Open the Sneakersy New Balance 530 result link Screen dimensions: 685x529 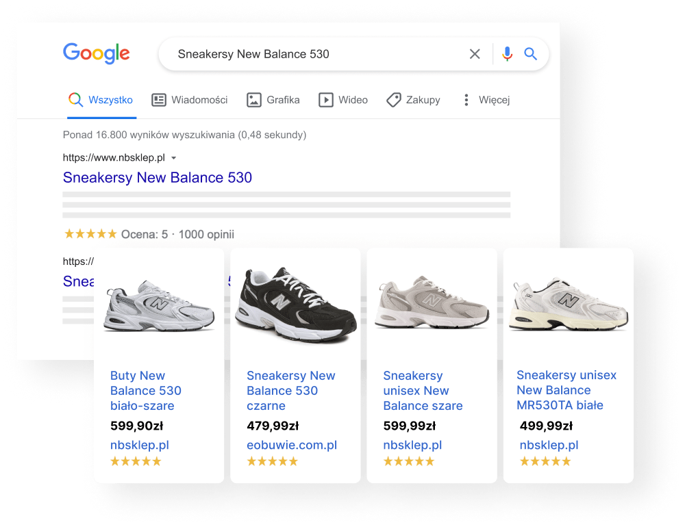pyautogui.click(x=158, y=178)
